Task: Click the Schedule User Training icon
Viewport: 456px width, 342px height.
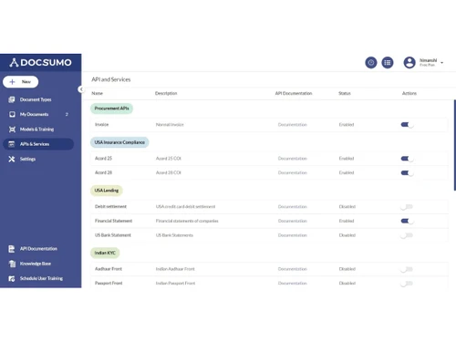Action: [12, 278]
